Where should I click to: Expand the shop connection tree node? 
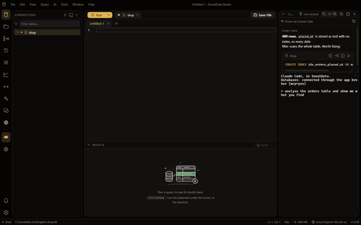pyautogui.click(x=17, y=32)
